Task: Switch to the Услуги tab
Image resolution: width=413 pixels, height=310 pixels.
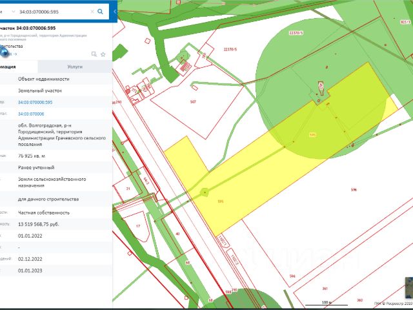Action: tap(75, 67)
